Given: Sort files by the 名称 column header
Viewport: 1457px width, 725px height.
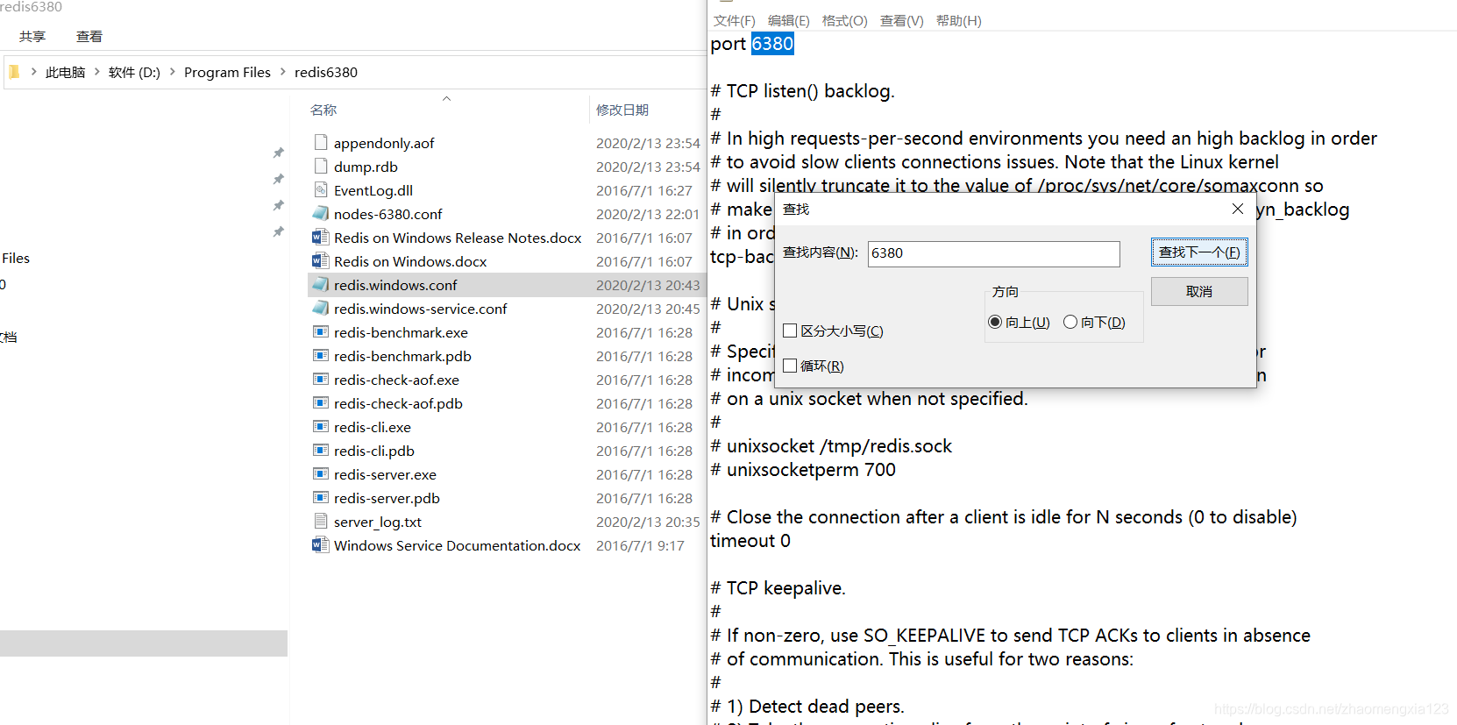Looking at the screenshot, I should click(x=323, y=110).
